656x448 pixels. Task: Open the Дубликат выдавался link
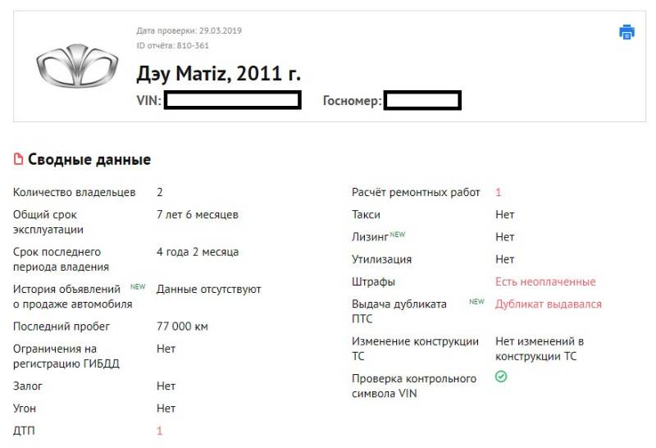pyautogui.click(x=548, y=304)
